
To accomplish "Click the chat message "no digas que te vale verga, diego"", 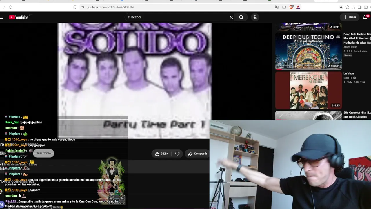I will [x=52, y=140].
